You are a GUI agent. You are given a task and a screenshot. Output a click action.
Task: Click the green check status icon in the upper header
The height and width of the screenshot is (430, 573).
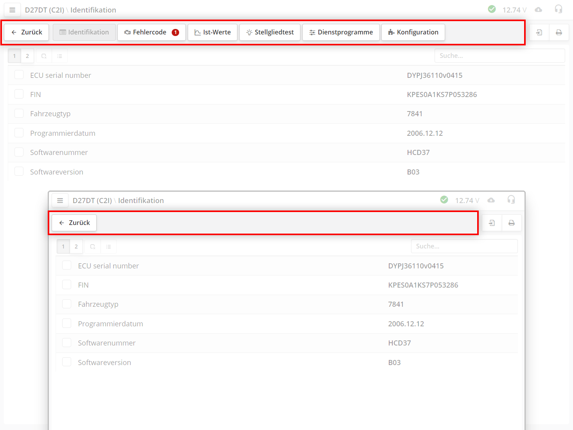[x=492, y=9]
